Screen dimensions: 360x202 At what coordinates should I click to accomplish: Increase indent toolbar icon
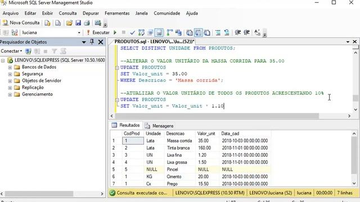[x=246, y=33]
